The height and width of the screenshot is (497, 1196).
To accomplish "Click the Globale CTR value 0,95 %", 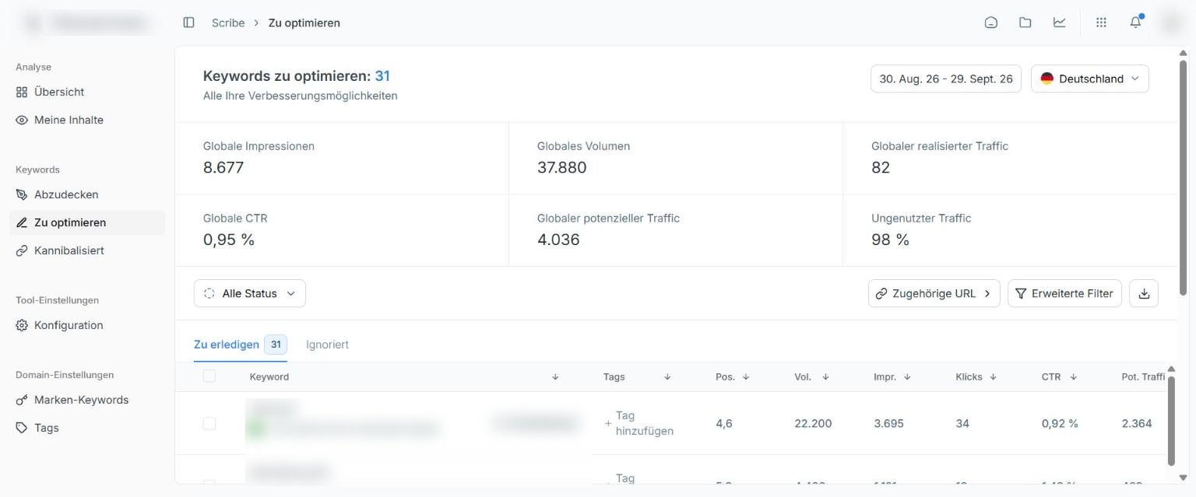I will [229, 240].
